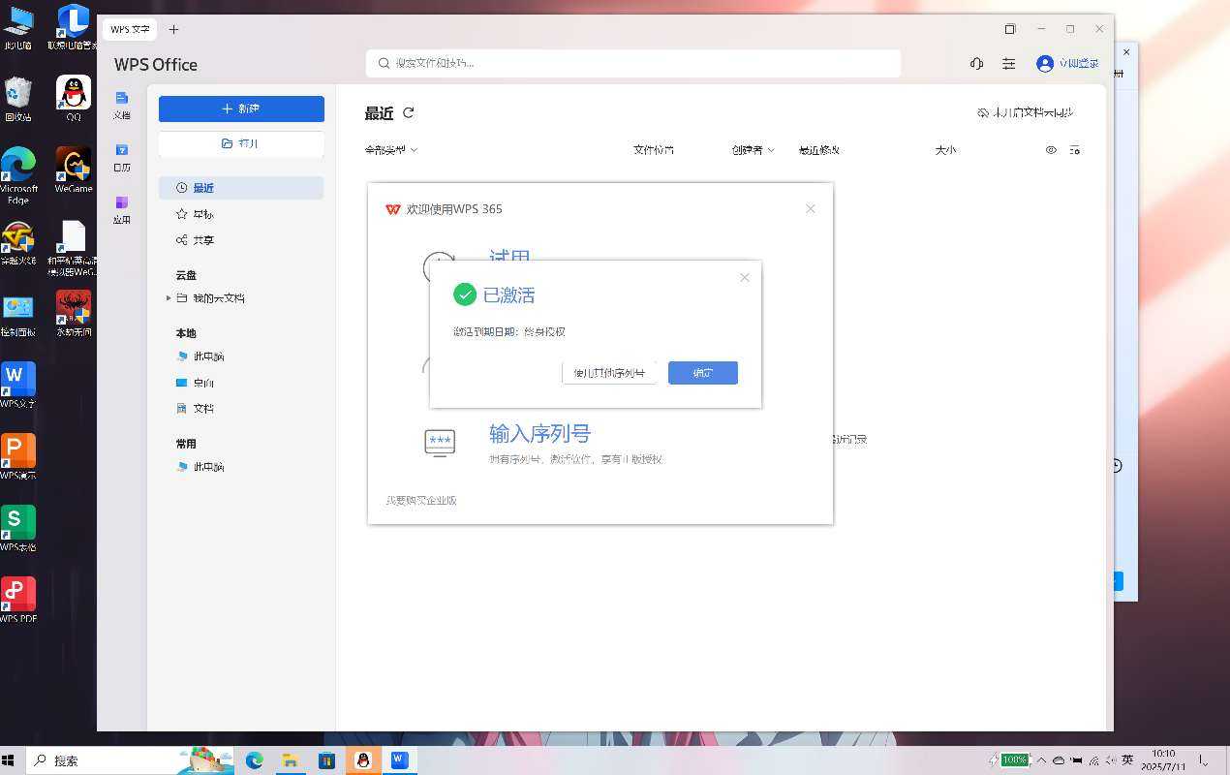This screenshot has width=1230, height=775.
Task: Open WPS PDF desktop shortcut
Action: [x=17, y=601]
